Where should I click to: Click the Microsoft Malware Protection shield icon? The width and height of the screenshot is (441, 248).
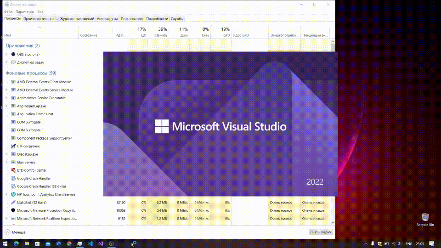coord(13,210)
